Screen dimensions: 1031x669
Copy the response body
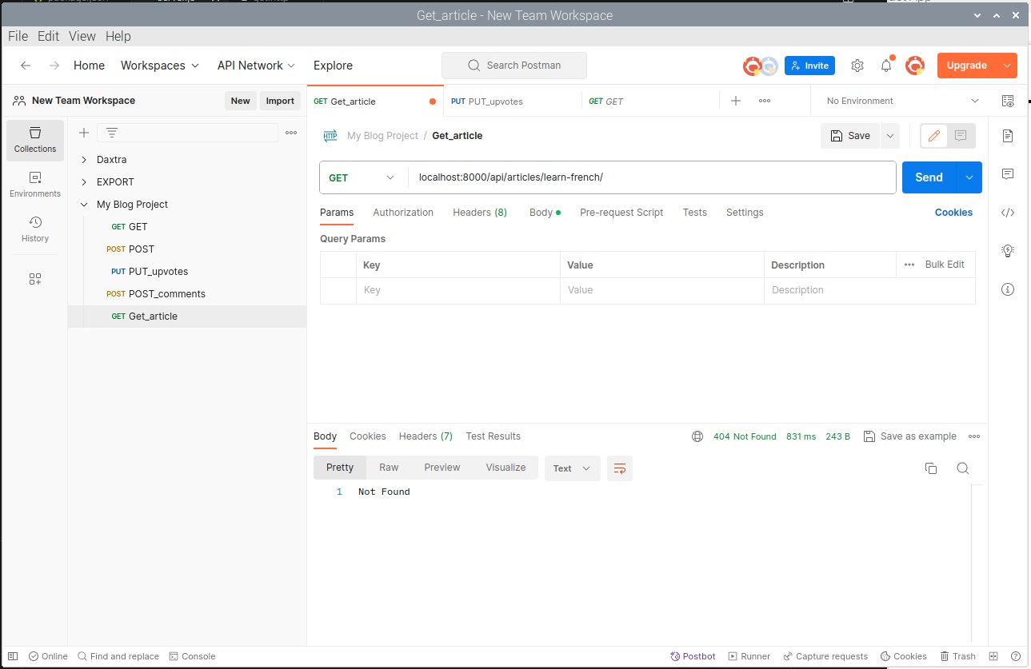pyautogui.click(x=931, y=468)
